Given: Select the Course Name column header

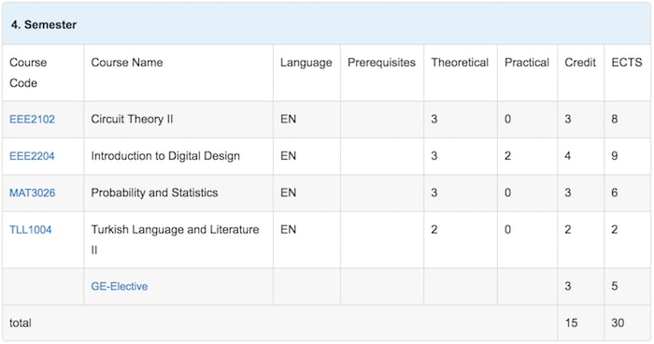Looking at the screenshot, I should point(127,63).
